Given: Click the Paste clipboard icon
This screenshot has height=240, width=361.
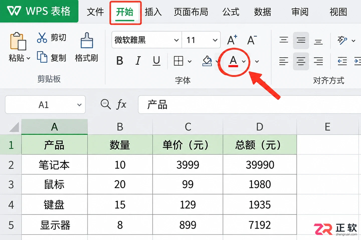Looking at the screenshot, I should tap(18, 41).
